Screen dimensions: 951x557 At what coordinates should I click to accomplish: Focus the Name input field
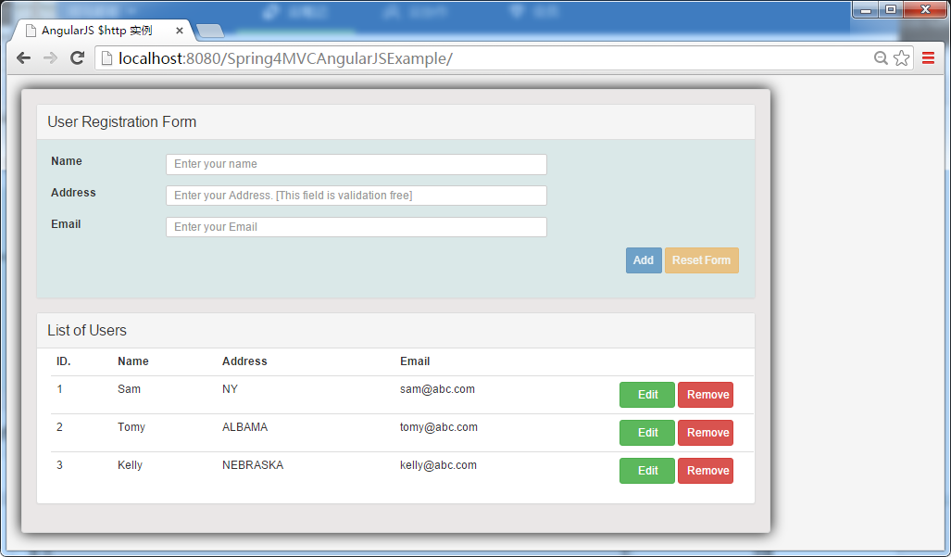click(x=357, y=164)
